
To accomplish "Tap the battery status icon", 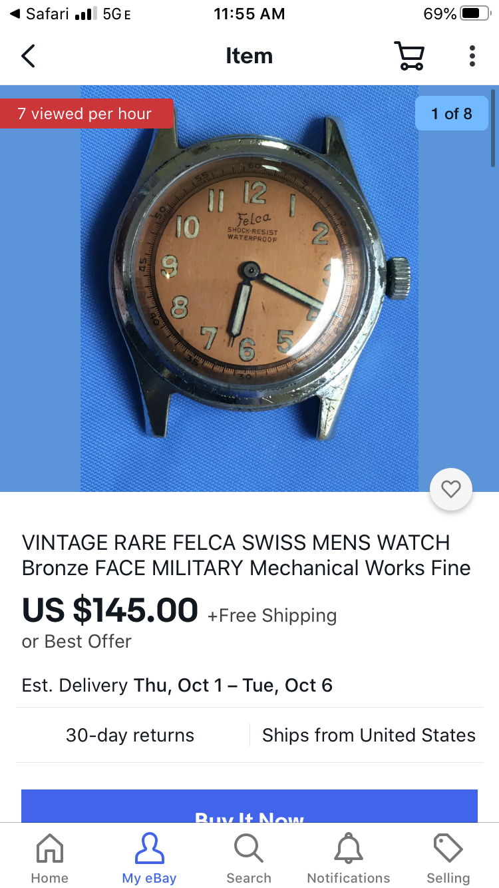I will 475,14.
